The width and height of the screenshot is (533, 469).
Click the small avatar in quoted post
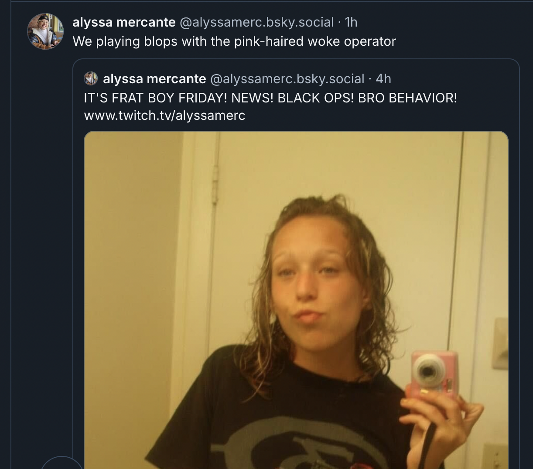point(91,78)
